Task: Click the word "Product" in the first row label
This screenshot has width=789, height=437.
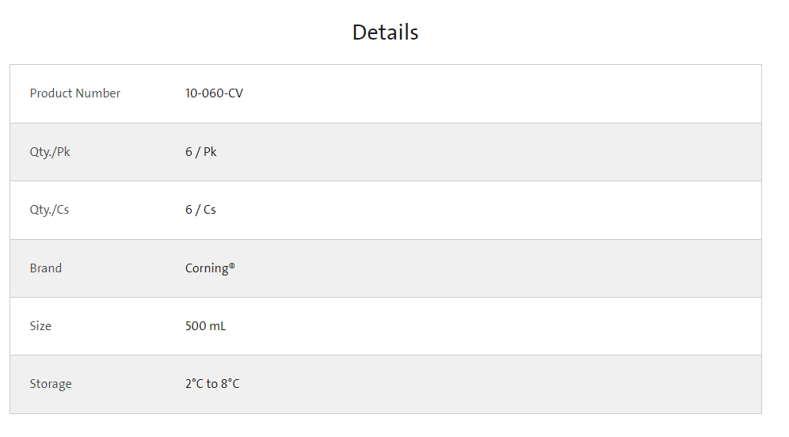Action: [51, 93]
